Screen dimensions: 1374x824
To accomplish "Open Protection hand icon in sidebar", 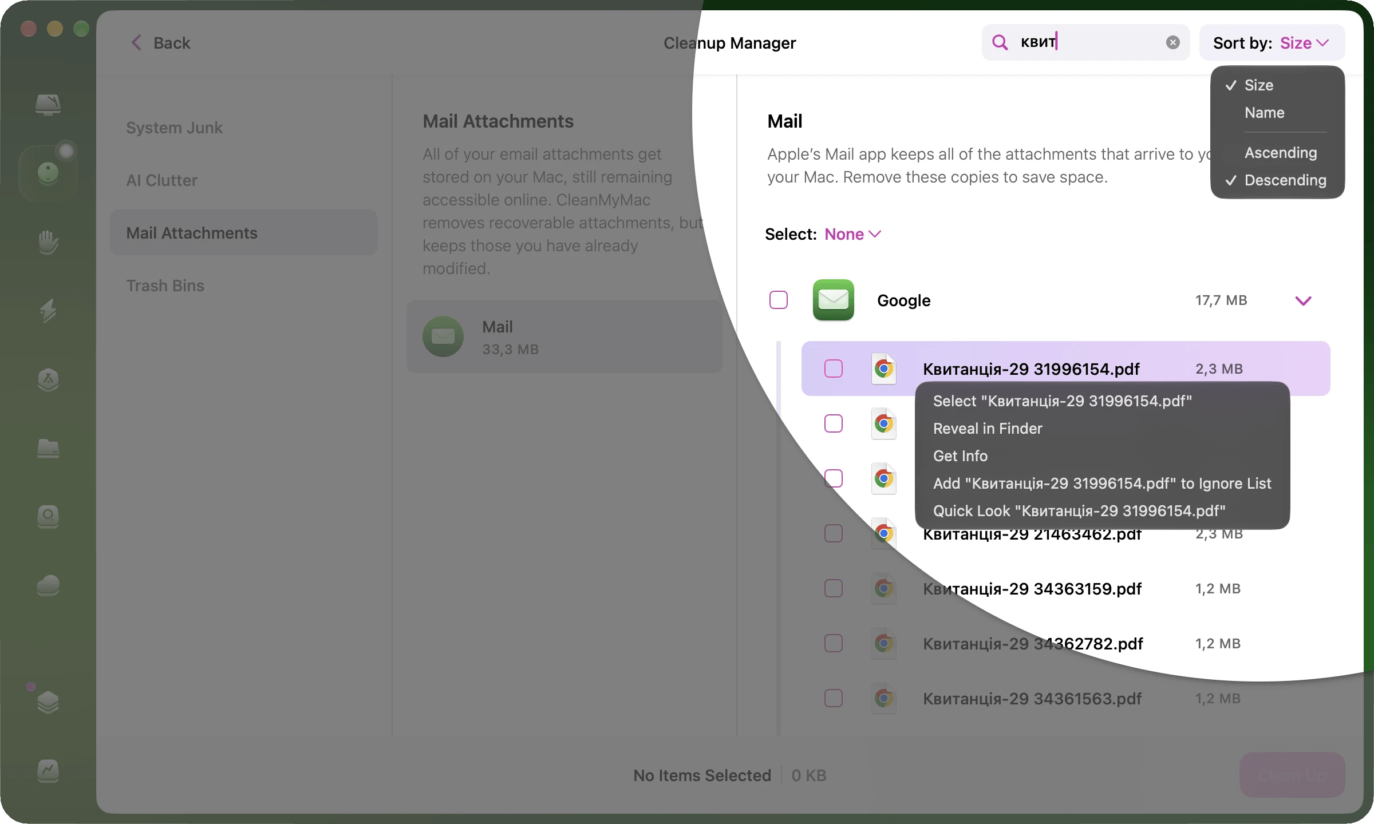I will click(48, 242).
